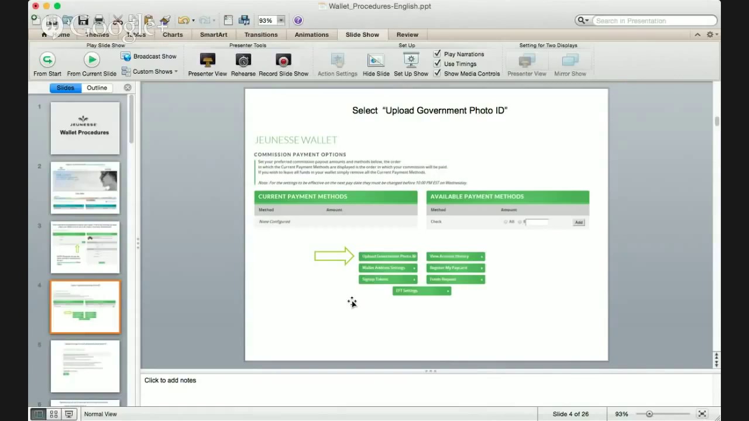Click the Fit slide to window icon
This screenshot has height=421, width=749.
(x=702, y=414)
